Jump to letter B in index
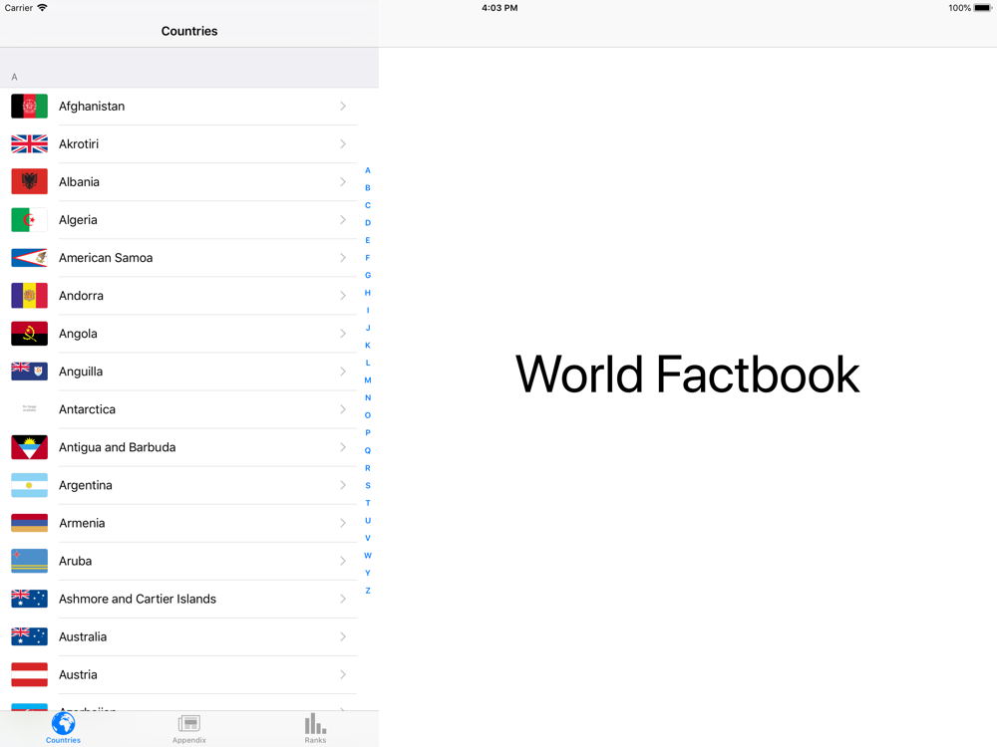 click(x=368, y=188)
